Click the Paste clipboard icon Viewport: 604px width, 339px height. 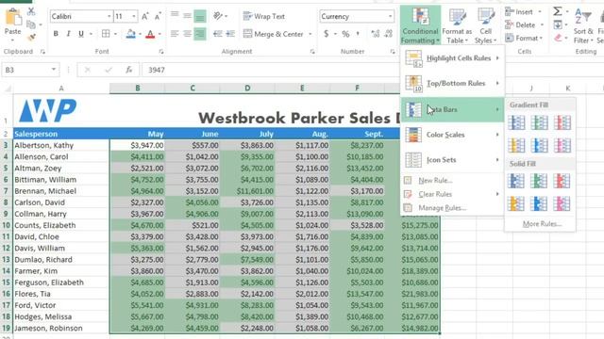pos(13,18)
